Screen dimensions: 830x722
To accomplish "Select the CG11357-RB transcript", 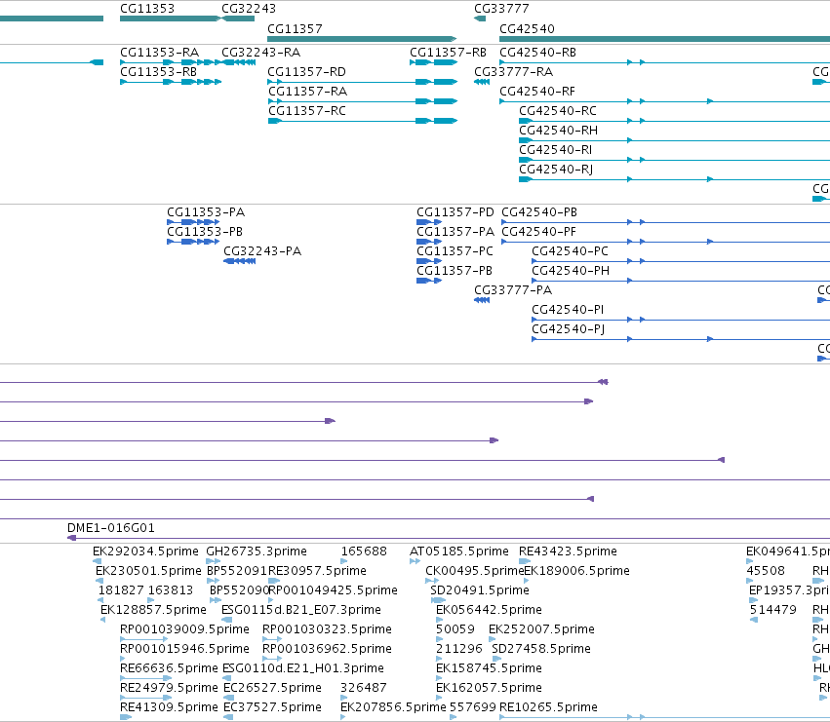I will [x=433, y=62].
